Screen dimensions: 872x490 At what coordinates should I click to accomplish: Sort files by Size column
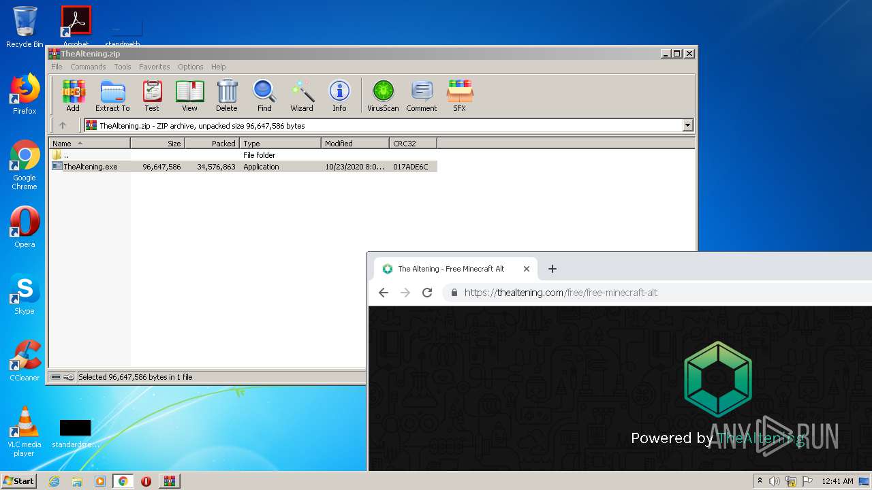click(157, 144)
